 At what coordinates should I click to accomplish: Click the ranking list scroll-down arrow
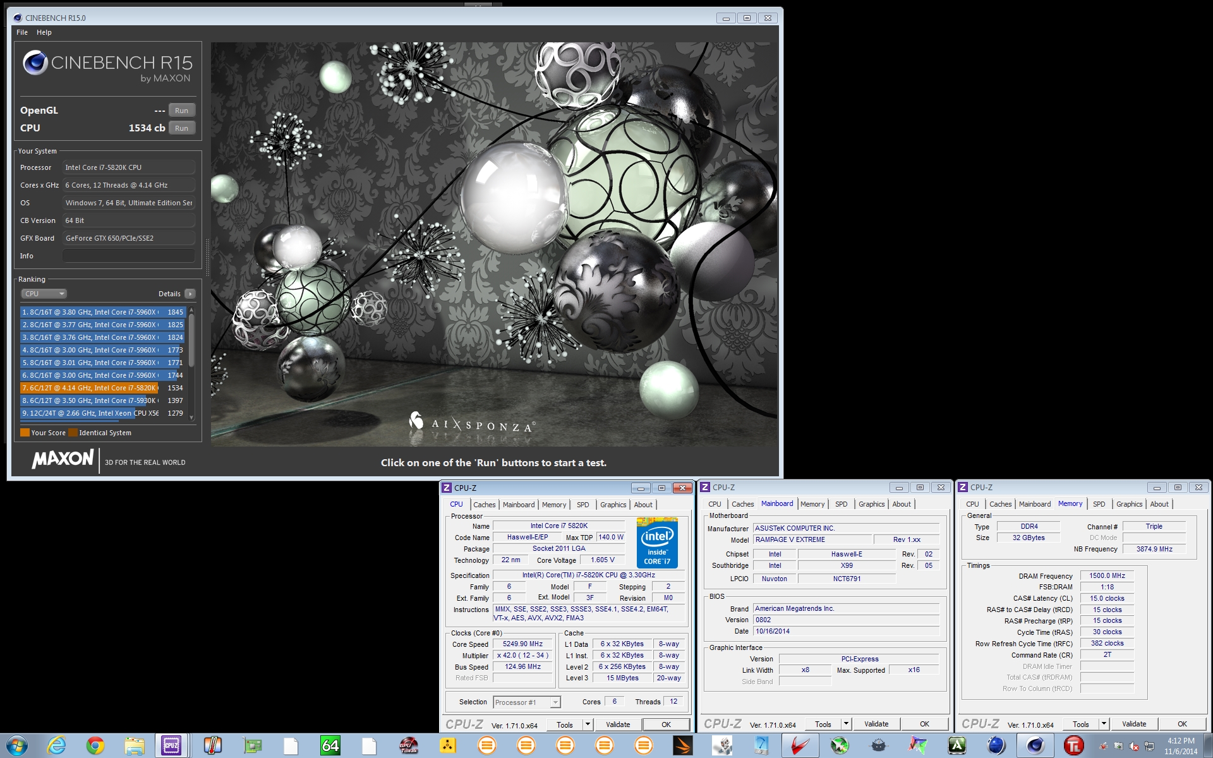pyautogui.click(x=191, y=418)
